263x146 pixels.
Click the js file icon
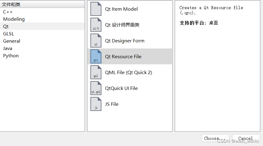click(96, 104)
